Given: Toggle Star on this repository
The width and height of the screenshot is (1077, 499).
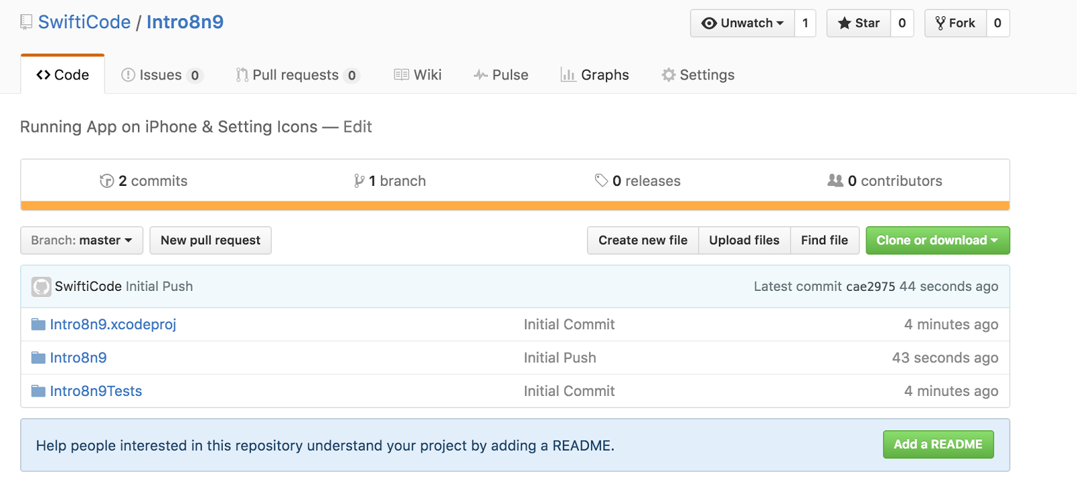Looking at the screenshot, I should tap(859, 24).
